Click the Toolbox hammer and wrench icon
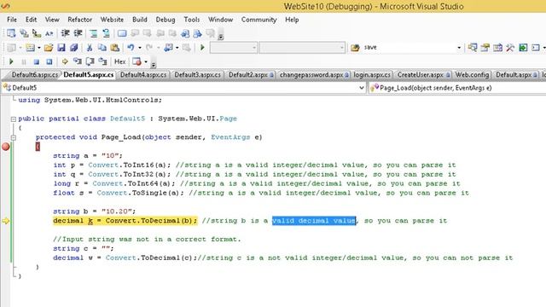This screenshot has height=307, width=546. pos(510,48)
